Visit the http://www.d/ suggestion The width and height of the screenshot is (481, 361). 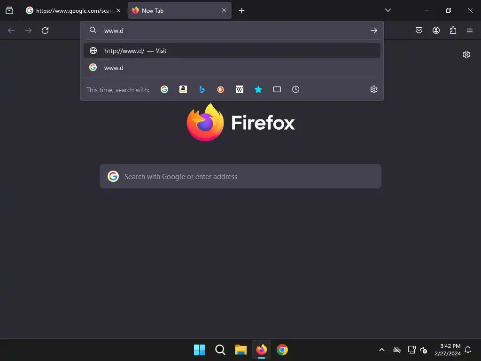232,50
